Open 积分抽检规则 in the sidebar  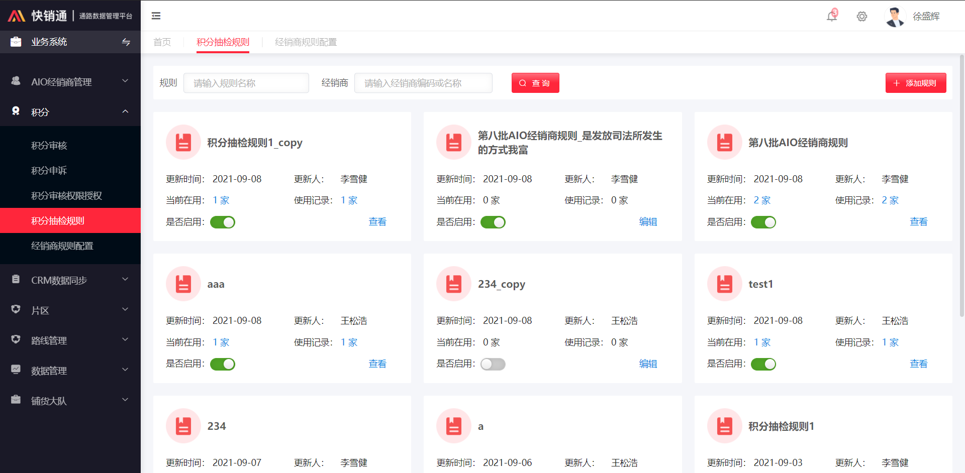click(70, 220)
